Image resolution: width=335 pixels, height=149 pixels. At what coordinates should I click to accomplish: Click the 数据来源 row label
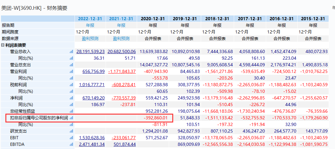pyautogui.click(x=10, y=39)
